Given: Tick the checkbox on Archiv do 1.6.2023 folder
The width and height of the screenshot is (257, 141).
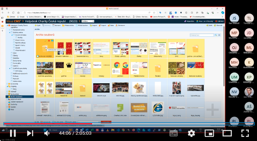Looking at the screenshot, I should [x=38, y=56].
